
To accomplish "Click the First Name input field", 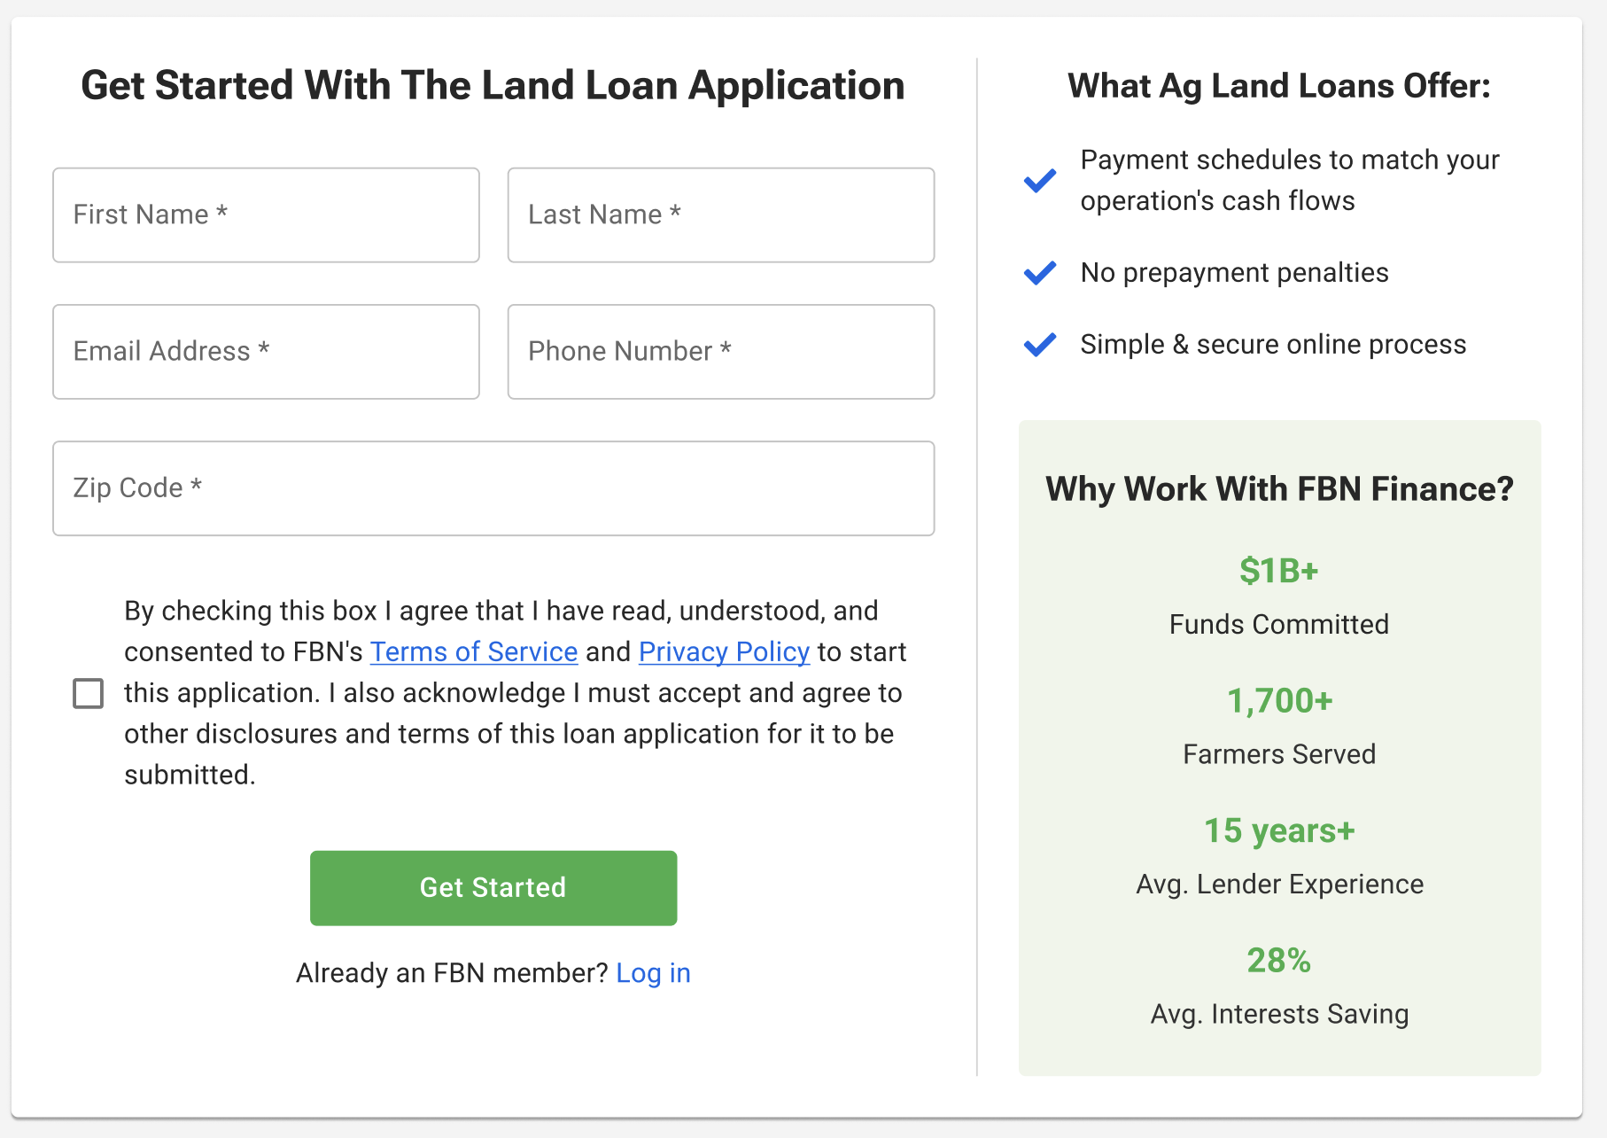I will pyautogui.click(x=266, y=215).
